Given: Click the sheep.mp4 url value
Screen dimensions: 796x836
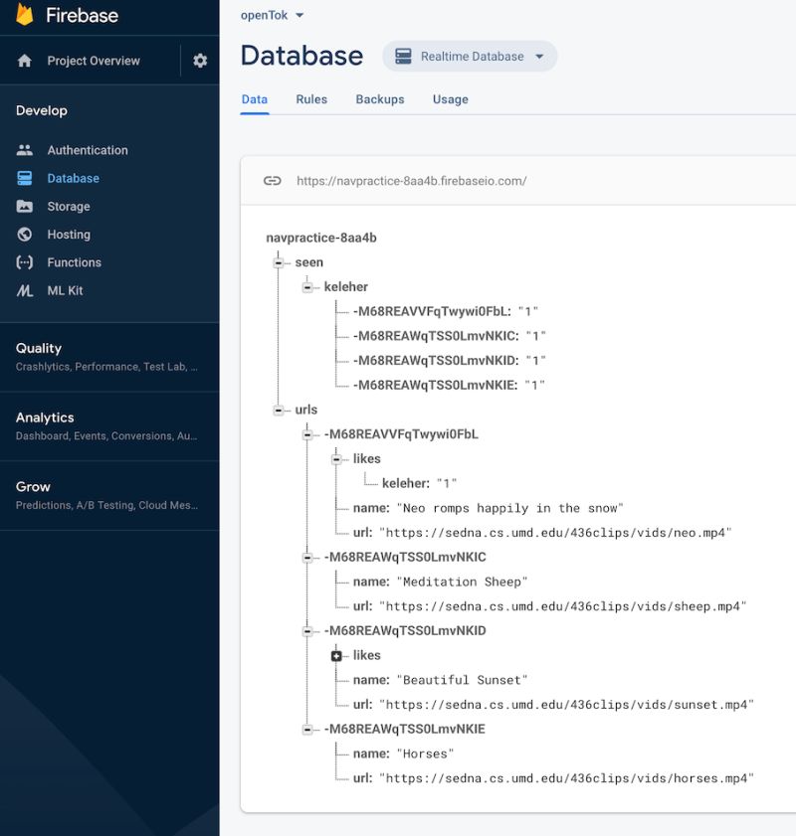Looking at the screenshot, I should 563,606.
